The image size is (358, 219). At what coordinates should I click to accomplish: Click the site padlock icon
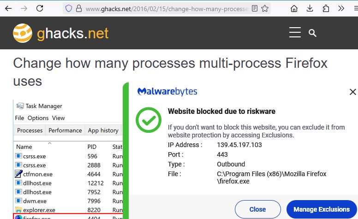[78, 8]
